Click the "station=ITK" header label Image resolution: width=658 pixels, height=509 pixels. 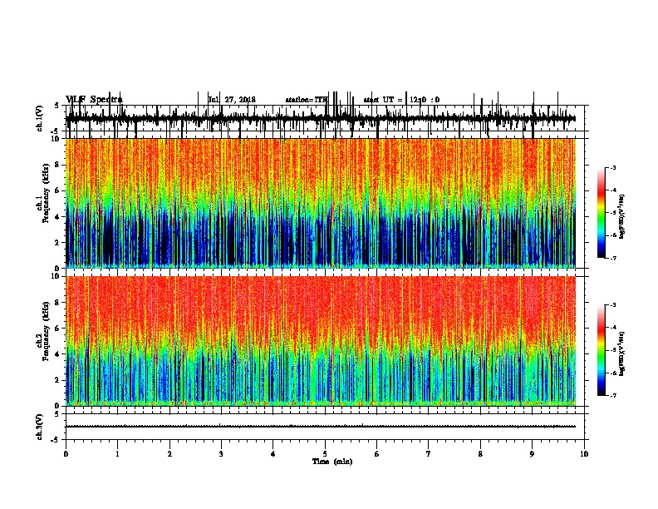point(307,100)
